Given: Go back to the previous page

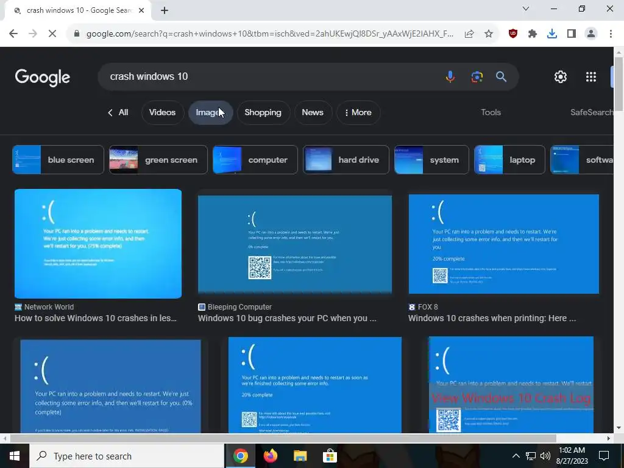Looking at the screenshot, I should coord(13,34).
